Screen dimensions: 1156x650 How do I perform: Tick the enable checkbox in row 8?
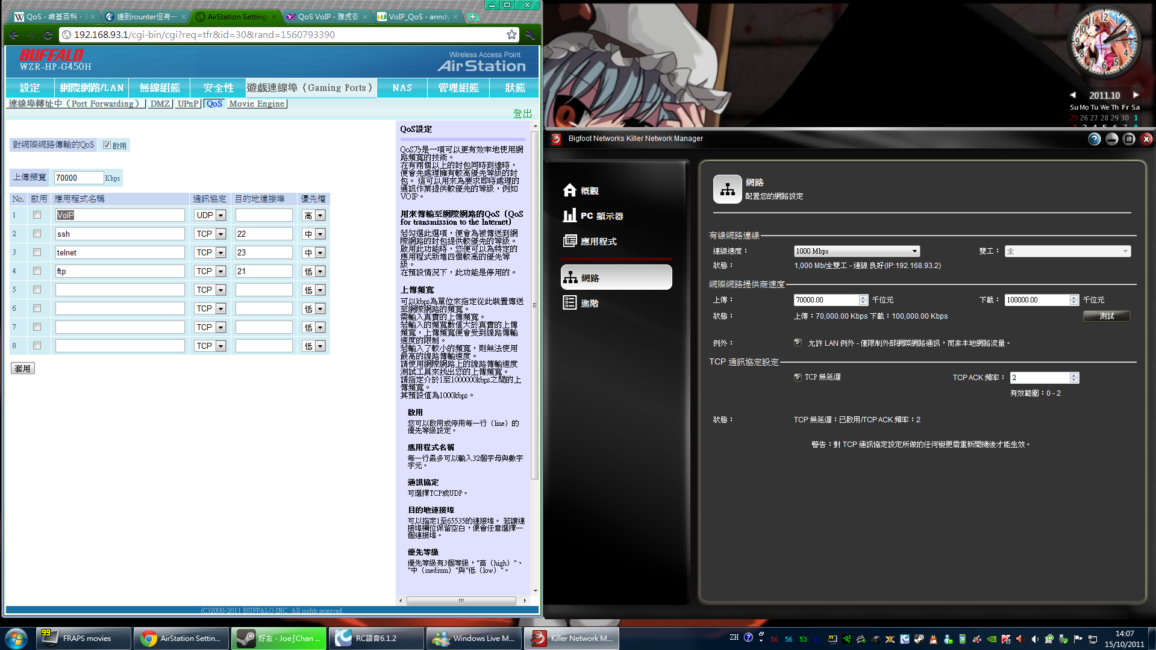click(x=37, y=346)
